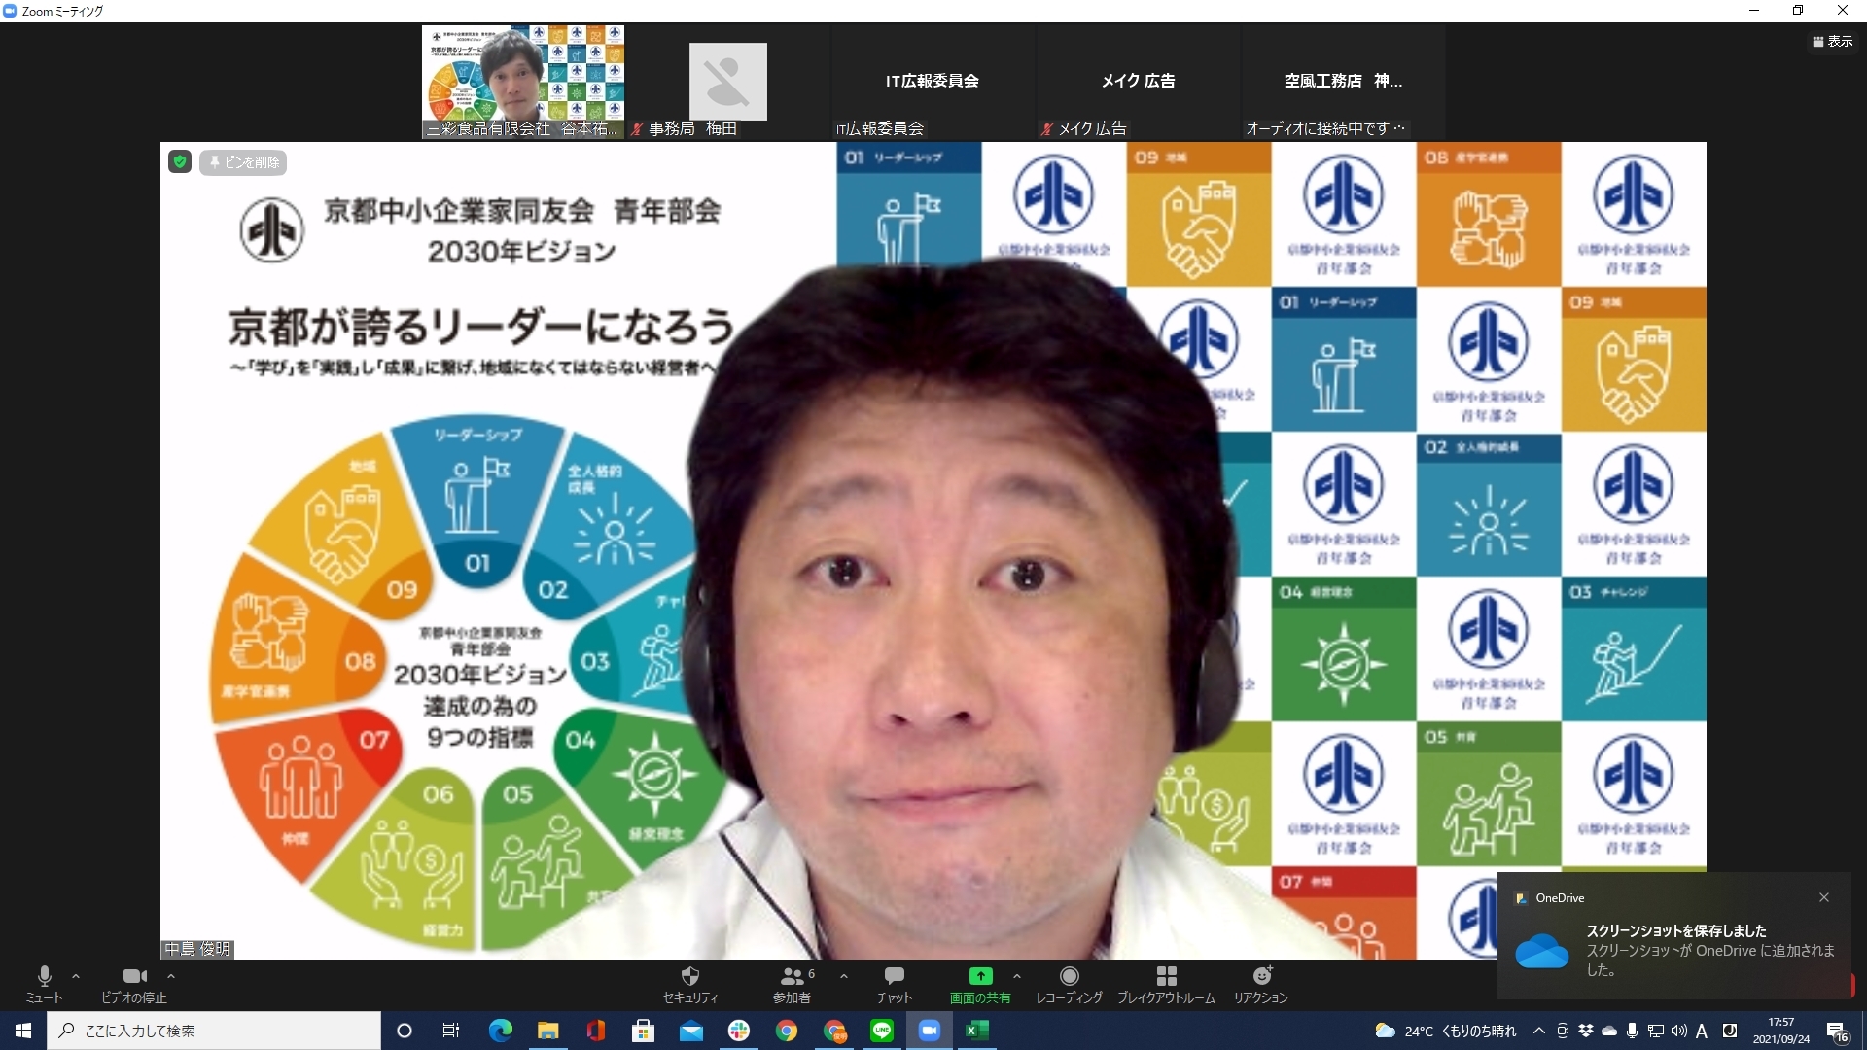
Task: Stop the video camera
Action: (x=134, y=984)
